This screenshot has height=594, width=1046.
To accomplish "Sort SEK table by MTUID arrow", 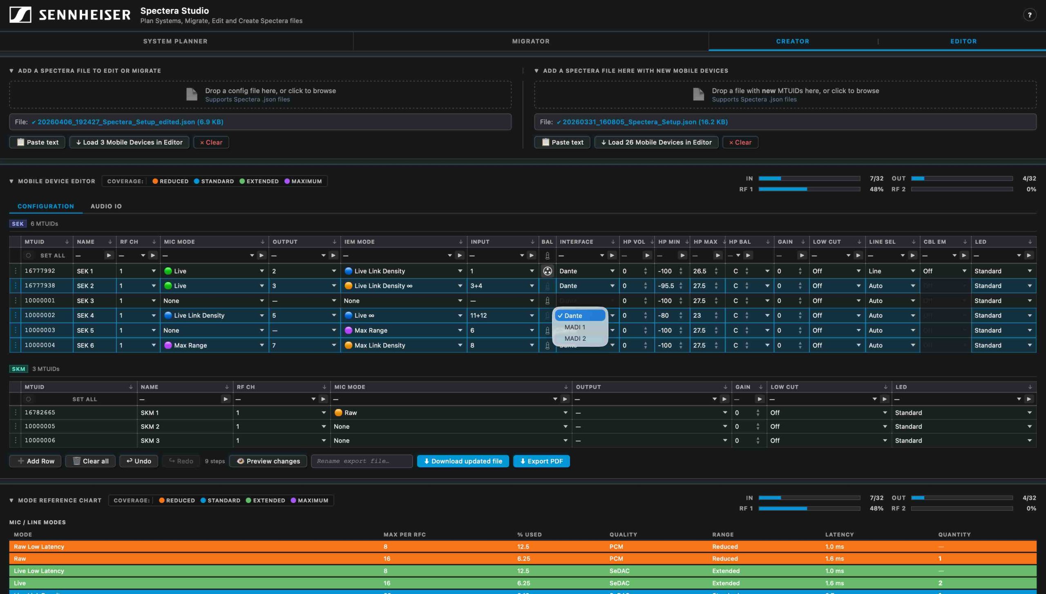I will (67, 242).
